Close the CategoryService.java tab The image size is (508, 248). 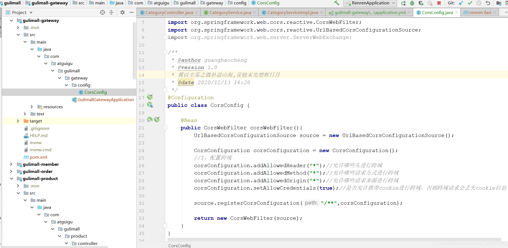click(254, 12)
